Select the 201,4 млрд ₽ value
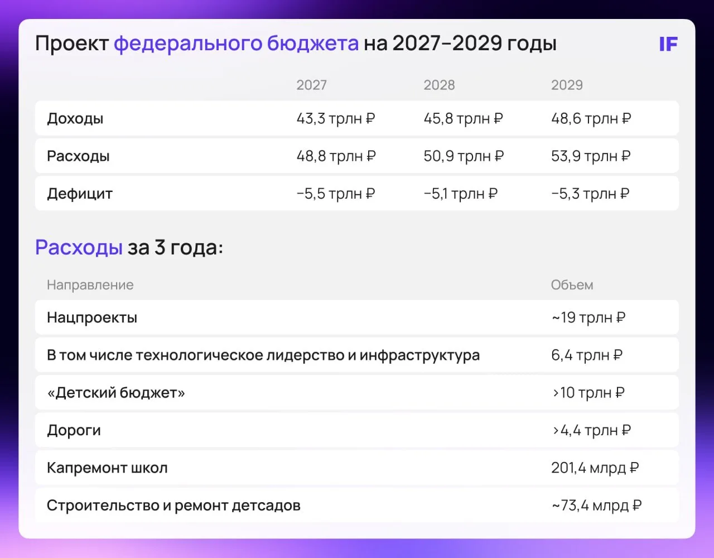 tap(595, 468)
